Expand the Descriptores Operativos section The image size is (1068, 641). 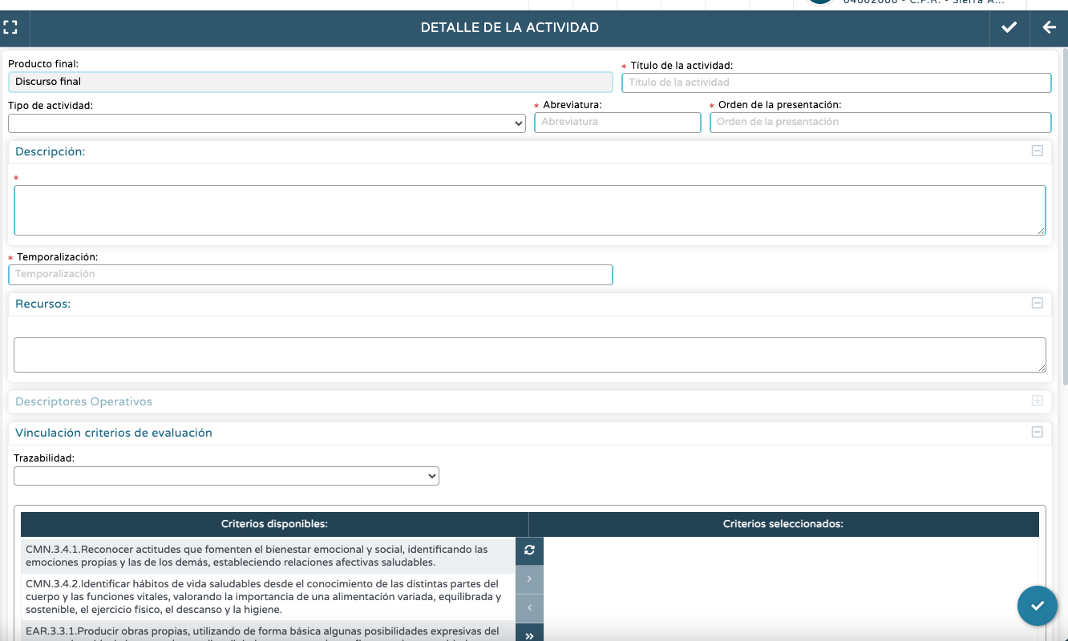point(1037,401)
